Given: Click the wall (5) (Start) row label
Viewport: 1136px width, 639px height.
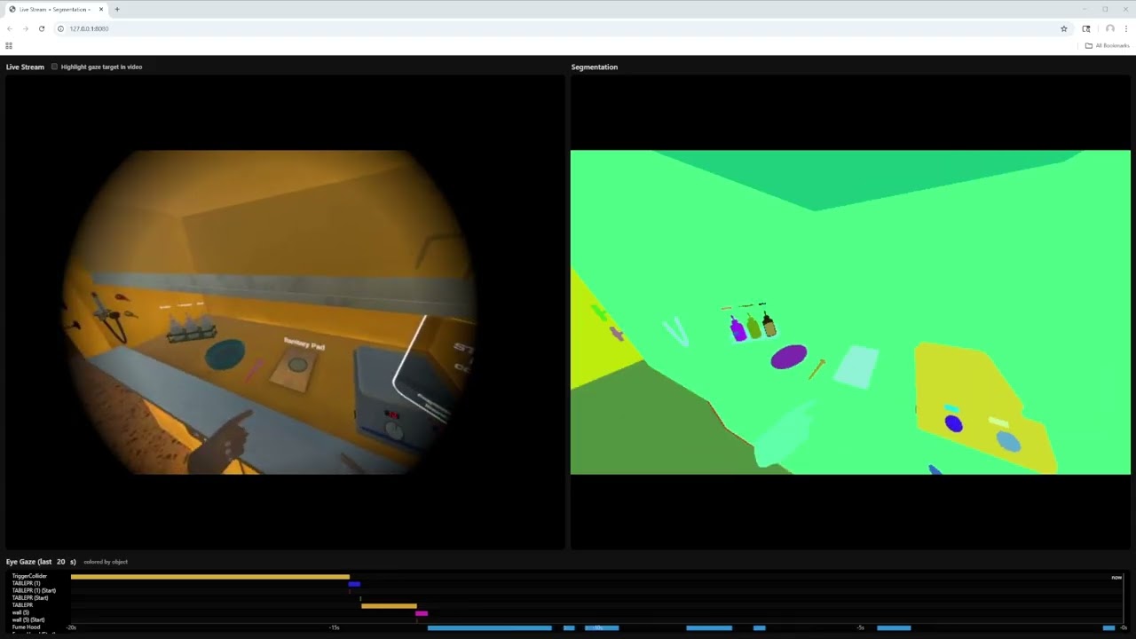Looking at the screenshot, I should tap(28, 619).
